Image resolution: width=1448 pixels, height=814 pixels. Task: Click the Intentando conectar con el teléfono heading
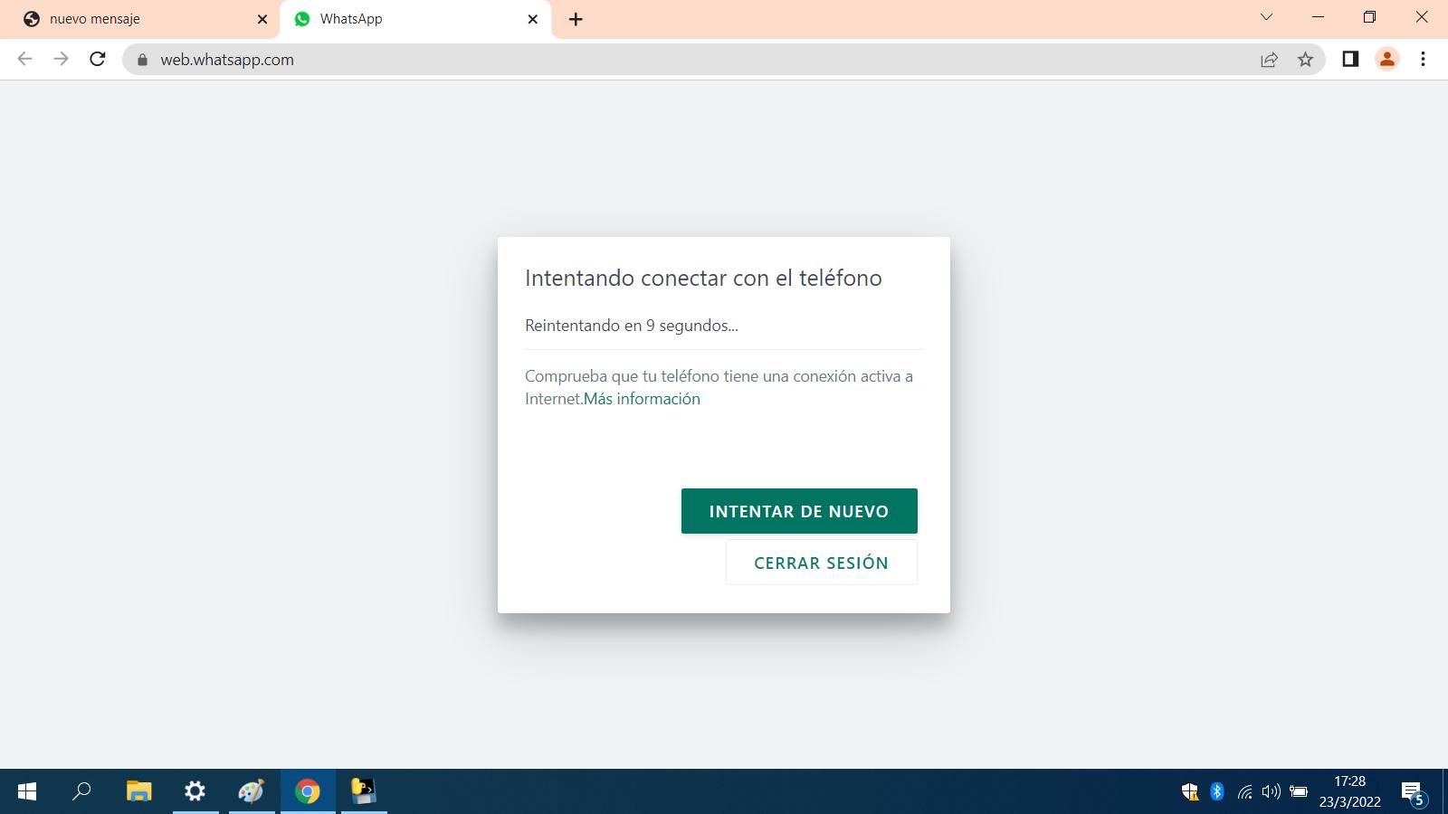703,278
